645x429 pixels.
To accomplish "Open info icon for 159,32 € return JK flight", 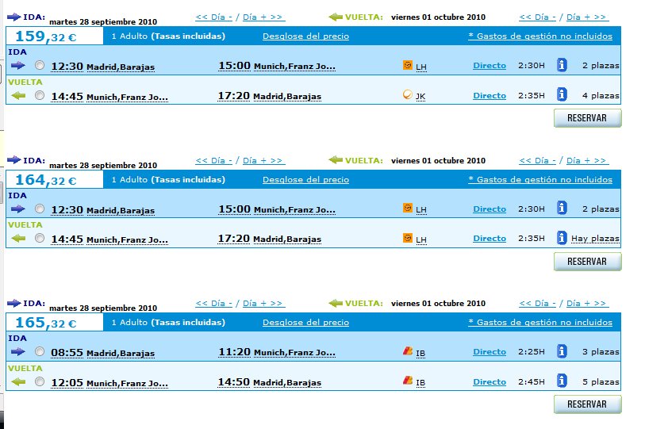I will [x=562, y=94].
